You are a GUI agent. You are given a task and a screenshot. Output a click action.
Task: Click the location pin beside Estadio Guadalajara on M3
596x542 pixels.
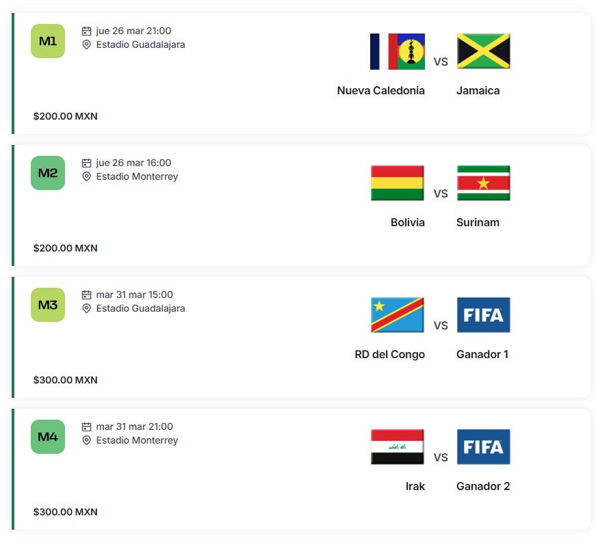tap(86, 308)
